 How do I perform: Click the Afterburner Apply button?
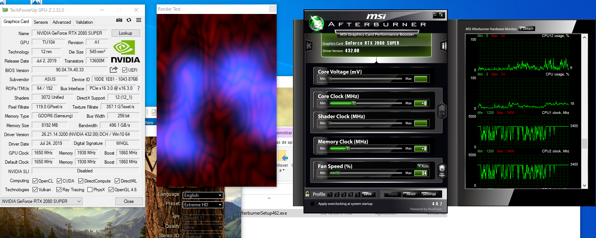click(x=392, y=194)
